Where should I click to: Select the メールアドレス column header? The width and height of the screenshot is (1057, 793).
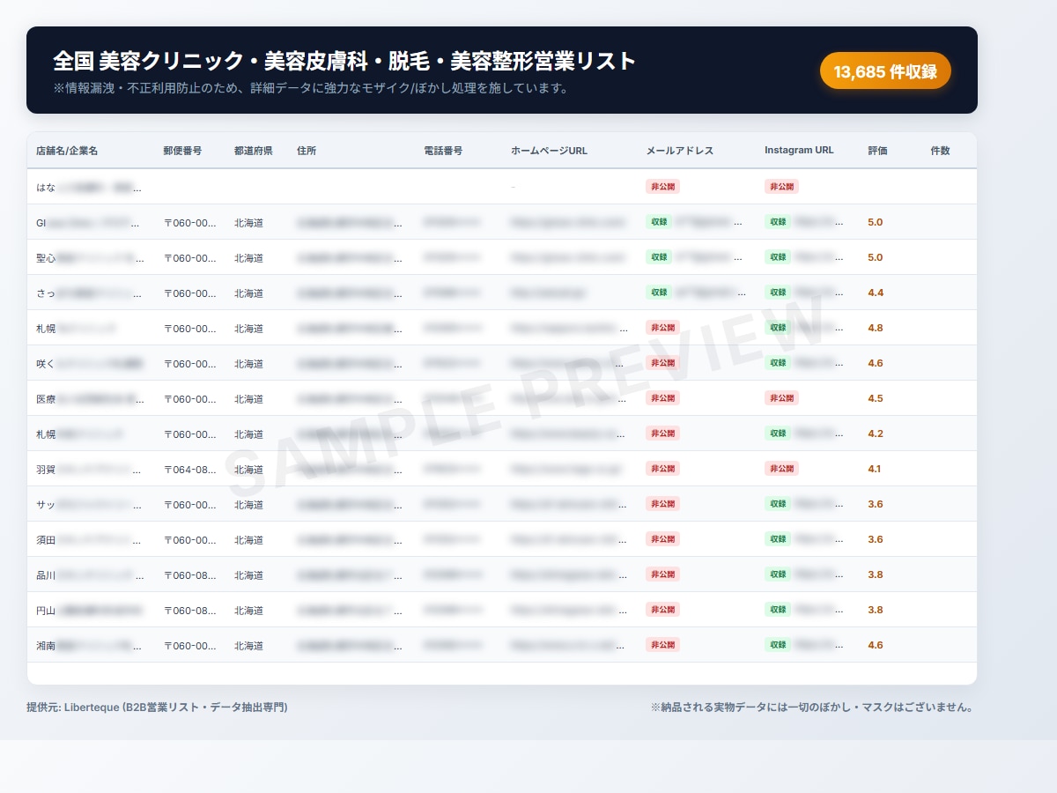coord(680,151)
